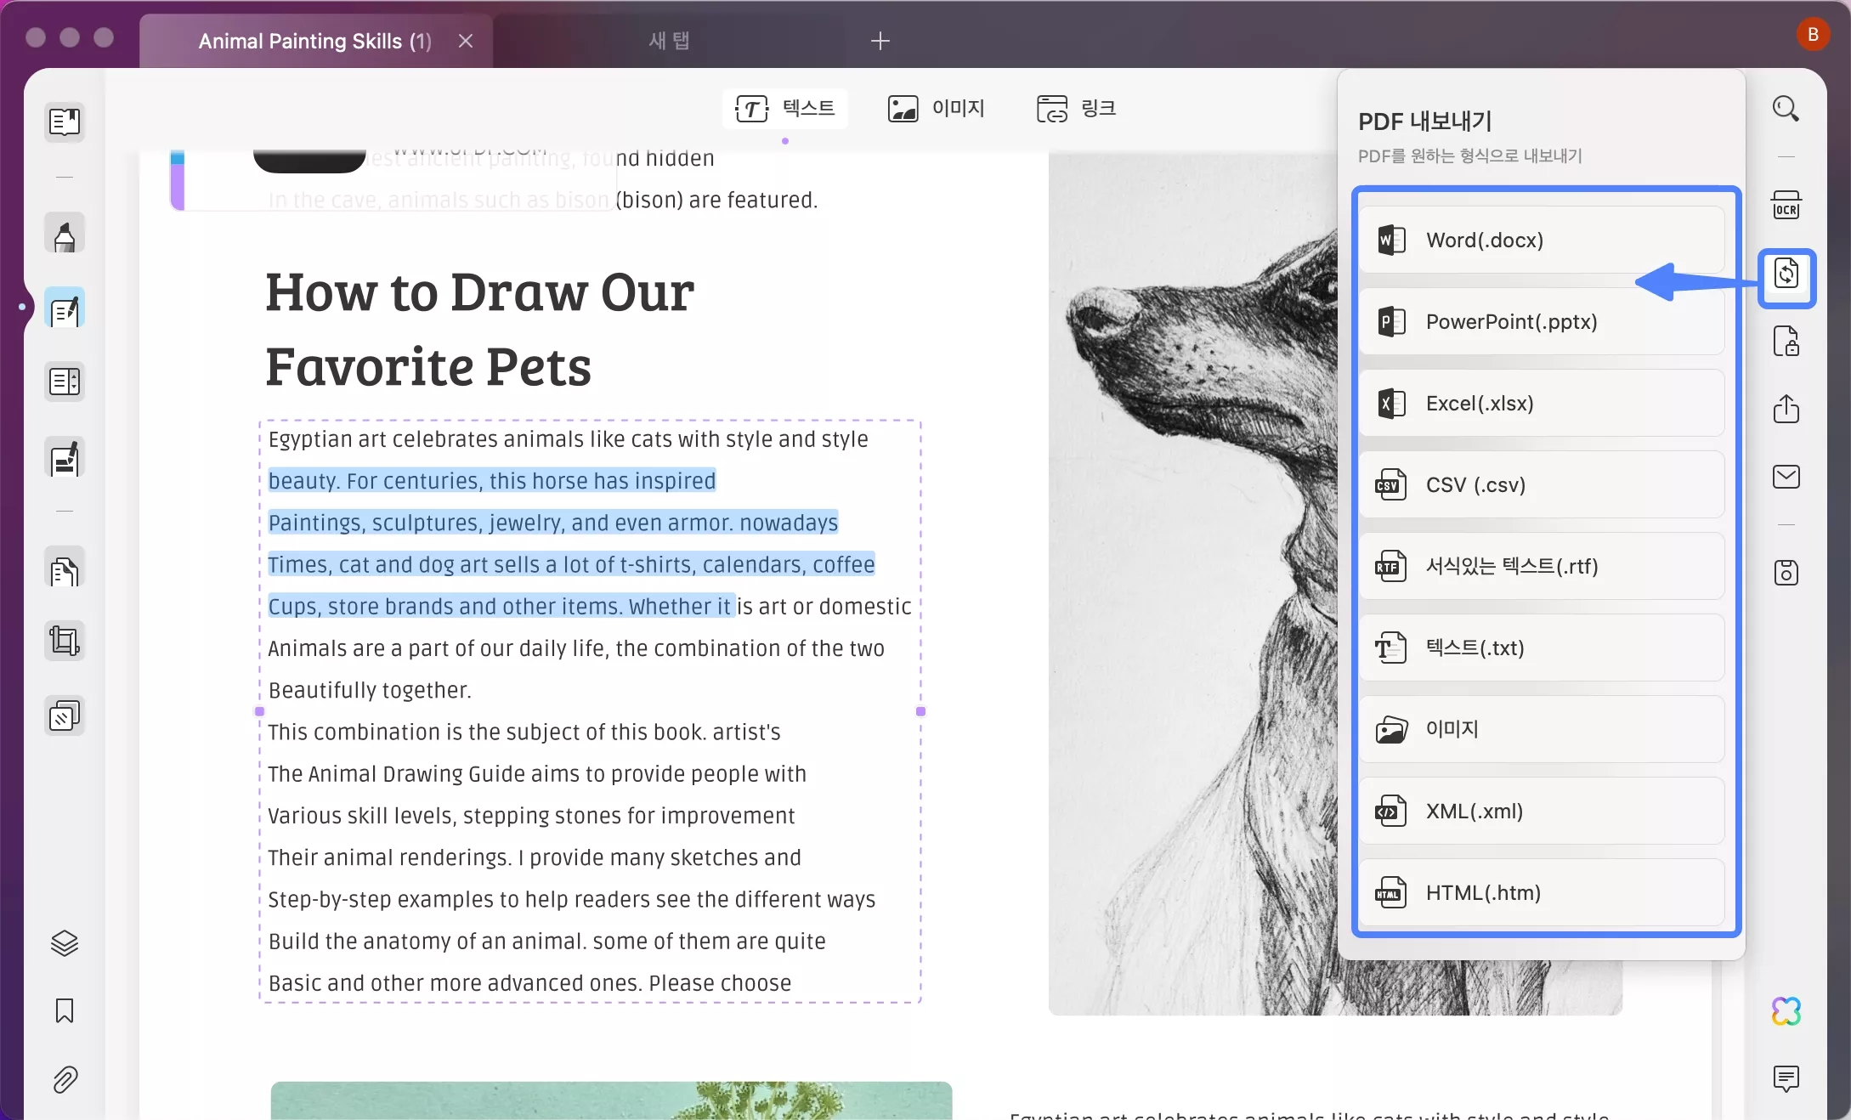Image resolution: width=1851 pixels, height=1120 pixels.
Task: Open the Reader mode icon in left sidebar
Action: click(x=65, y=122)
